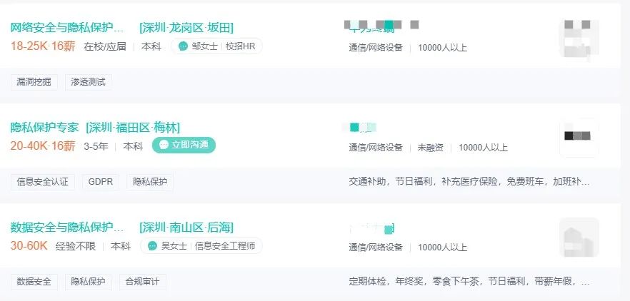
Task: Open 隐私保护专家 job title
Action: (44, 128)
